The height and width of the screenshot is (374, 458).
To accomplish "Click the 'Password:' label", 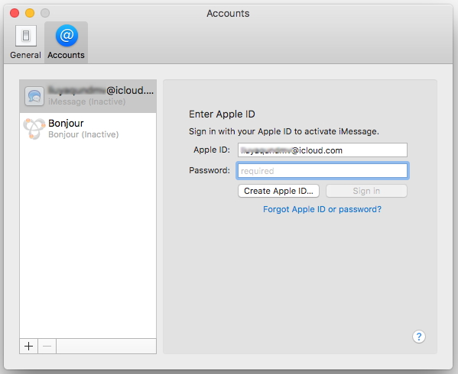I will (210, 170).
